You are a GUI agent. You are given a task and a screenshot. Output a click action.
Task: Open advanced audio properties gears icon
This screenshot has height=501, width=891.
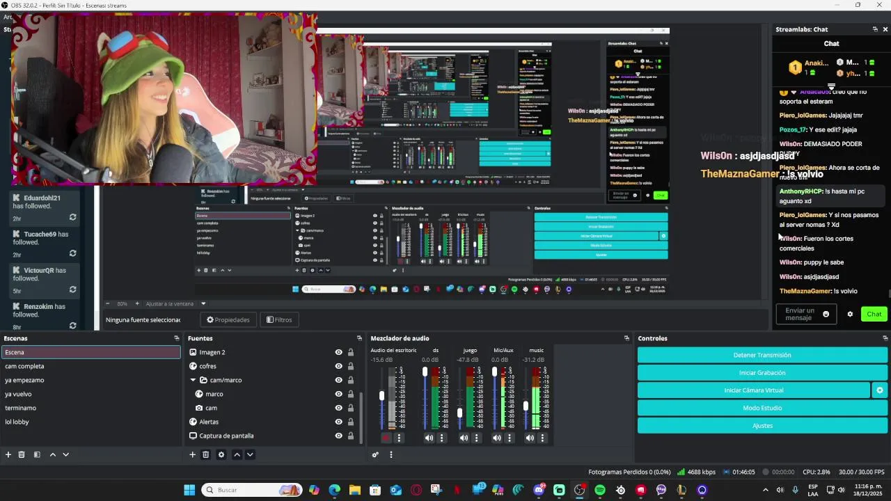pyautogui.click(x=375, y=454)
